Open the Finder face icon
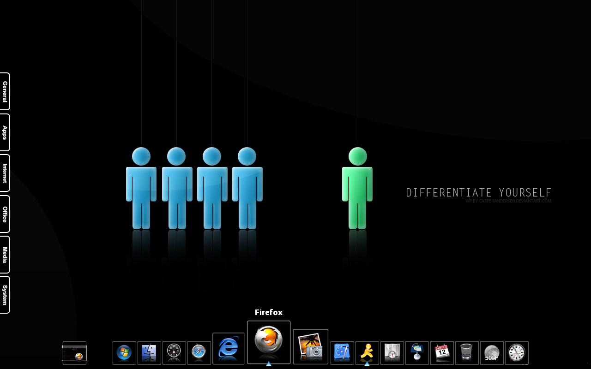Screen dimensions: 591x369 point(149,353)
